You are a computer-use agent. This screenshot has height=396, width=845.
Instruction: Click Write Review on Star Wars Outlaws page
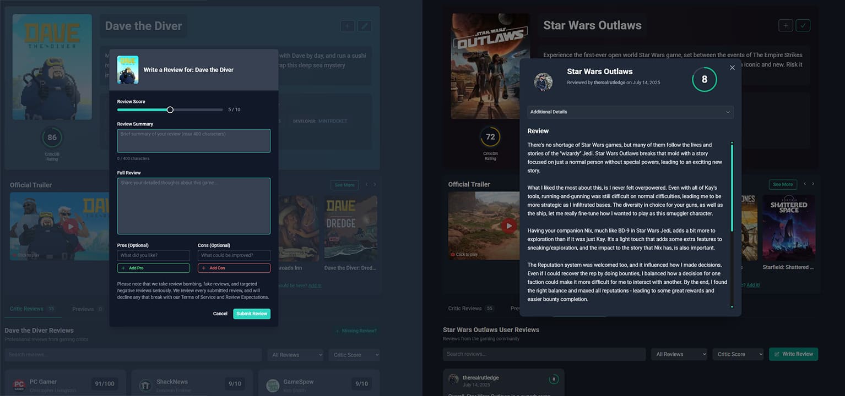pyautogui.click(x=793, y=354)
